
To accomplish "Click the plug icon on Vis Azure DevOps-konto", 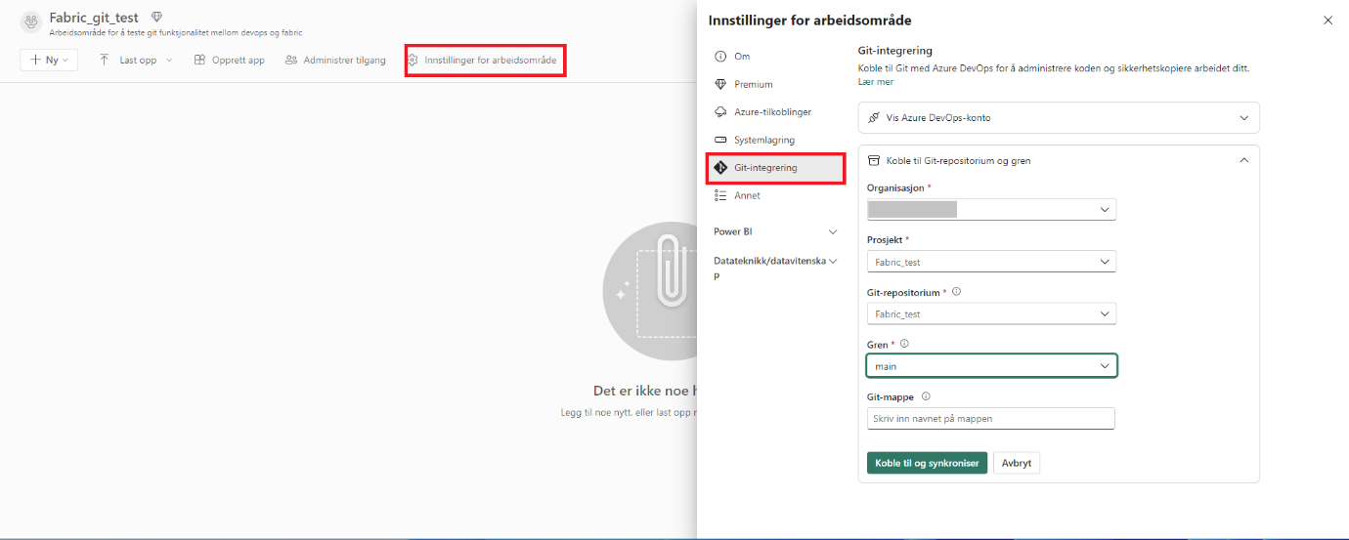I will tap(874, 117).
